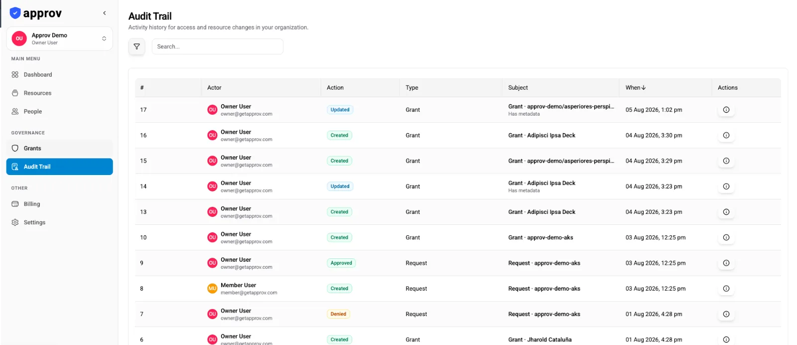The image size is (797, 345).
Task: Focus the Search input field
Action: pyautogui.click(x=217, y=46)
